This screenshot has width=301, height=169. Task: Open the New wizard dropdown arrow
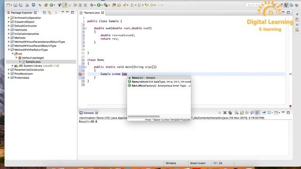click(x=11, y=5)
